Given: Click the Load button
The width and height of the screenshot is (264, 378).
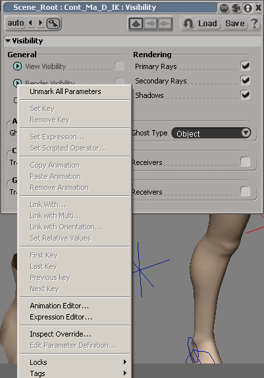Looking at the screenshot, I should 207,24.
